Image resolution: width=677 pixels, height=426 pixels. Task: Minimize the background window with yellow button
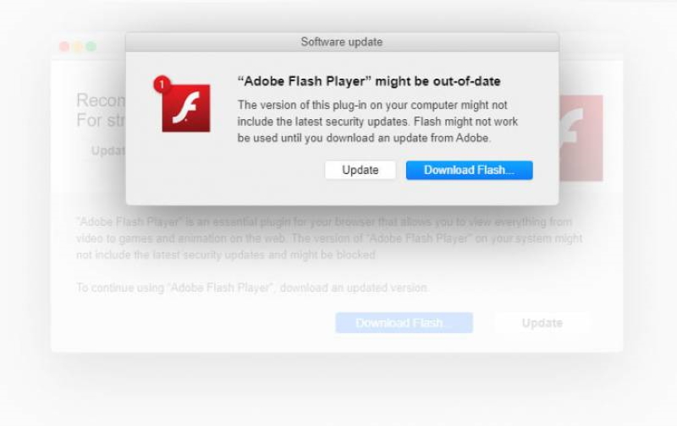pyautogui.click(x=78, y=46)
